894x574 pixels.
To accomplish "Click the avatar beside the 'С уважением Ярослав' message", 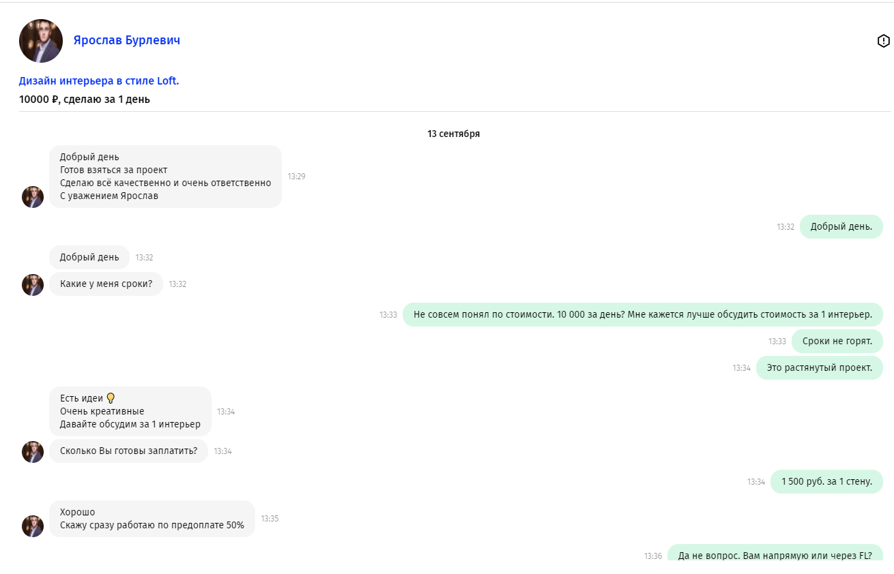I will 33,197.
